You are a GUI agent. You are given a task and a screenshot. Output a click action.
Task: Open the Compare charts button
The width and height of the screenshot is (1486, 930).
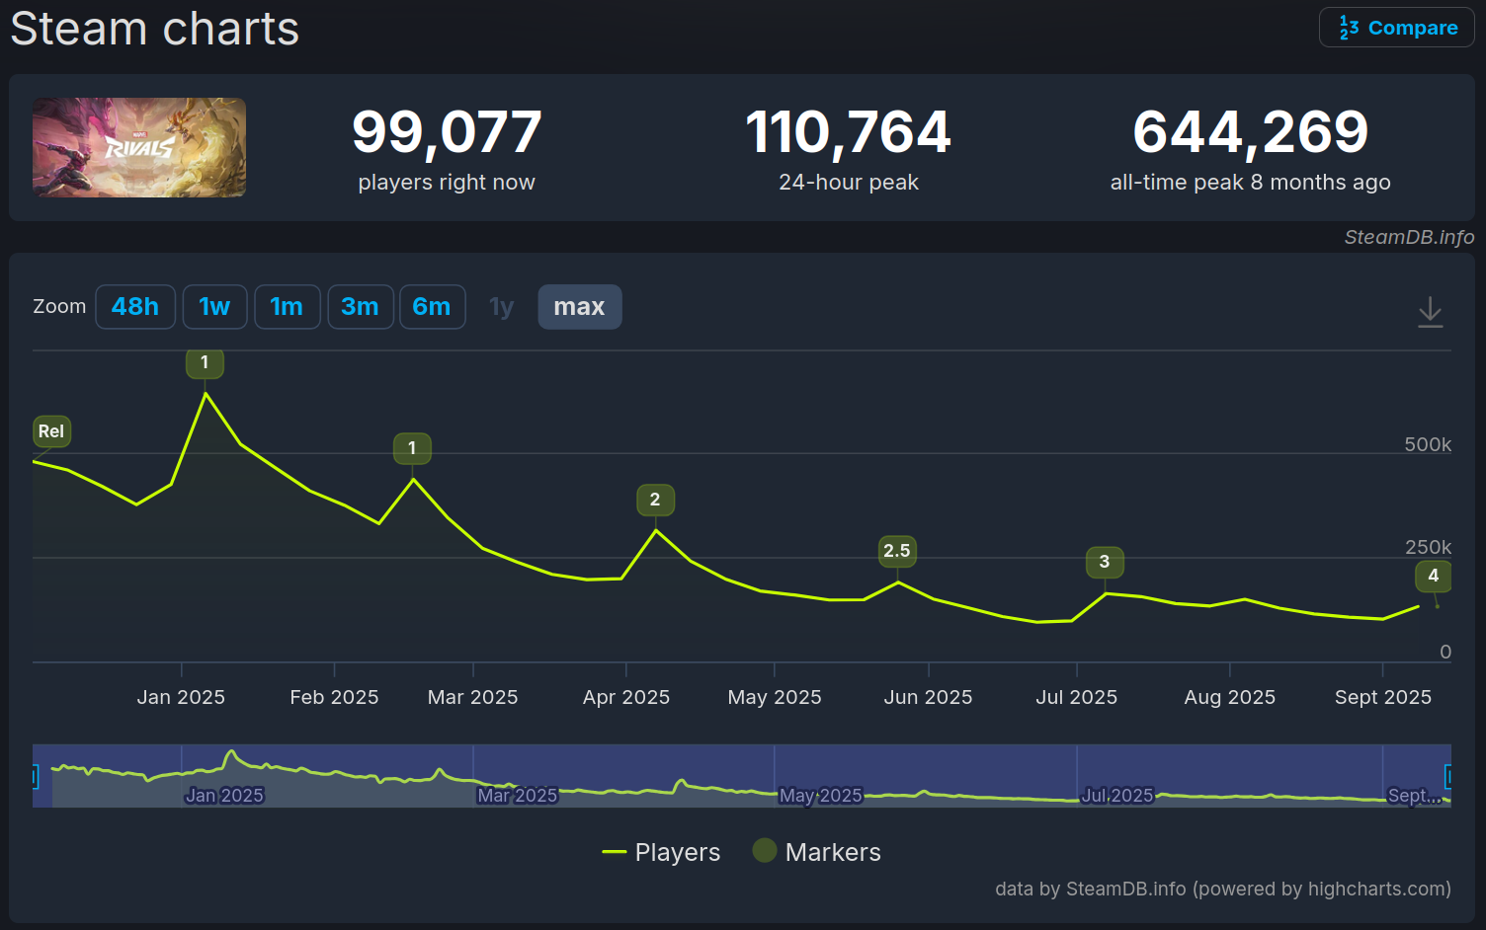click(1396, 28)
